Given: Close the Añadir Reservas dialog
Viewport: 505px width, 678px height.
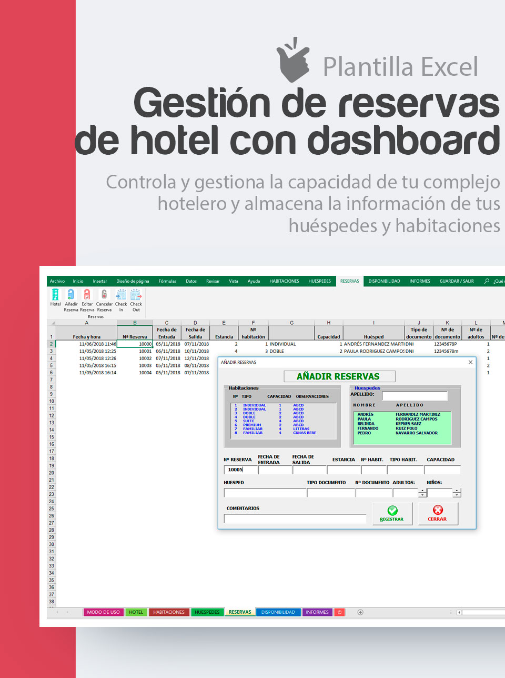Looking at the screenshot, I should pos(470,362).
